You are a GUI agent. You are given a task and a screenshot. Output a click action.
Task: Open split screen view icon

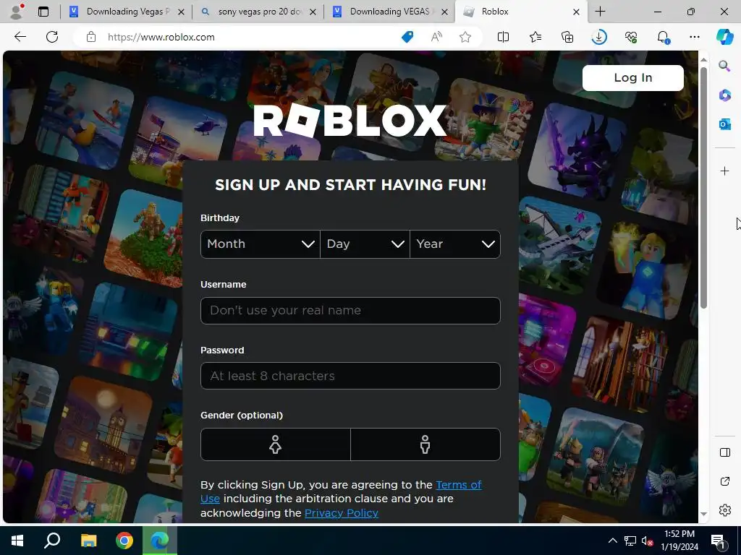[504, 37]
